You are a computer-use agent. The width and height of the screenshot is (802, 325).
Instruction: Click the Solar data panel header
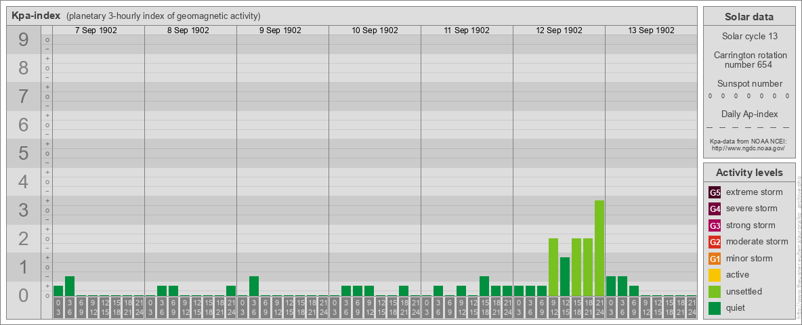[x=749, y=17]
